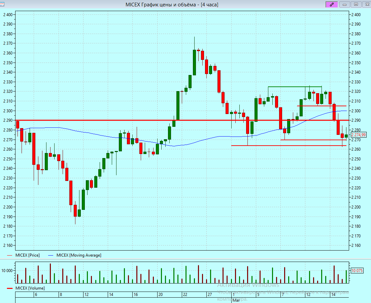Click the tall green candle peaking near 2 377

point(194,63)
